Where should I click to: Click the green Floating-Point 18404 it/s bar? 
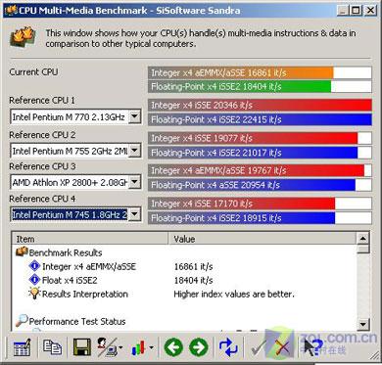click(x=240, y=87)
